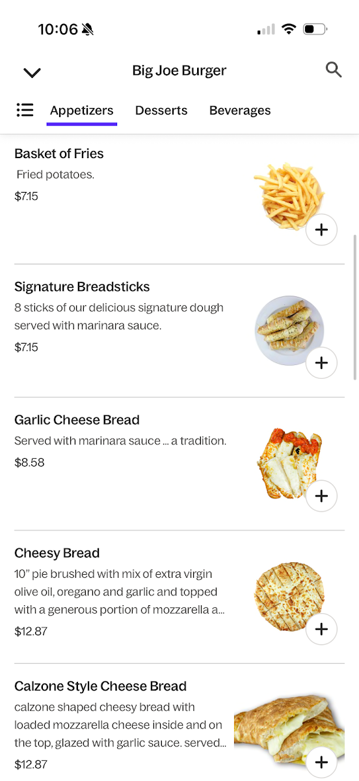Add Calzone Style Cheese Bread plus button
The image size is (359, 781).
coord(321,762)
